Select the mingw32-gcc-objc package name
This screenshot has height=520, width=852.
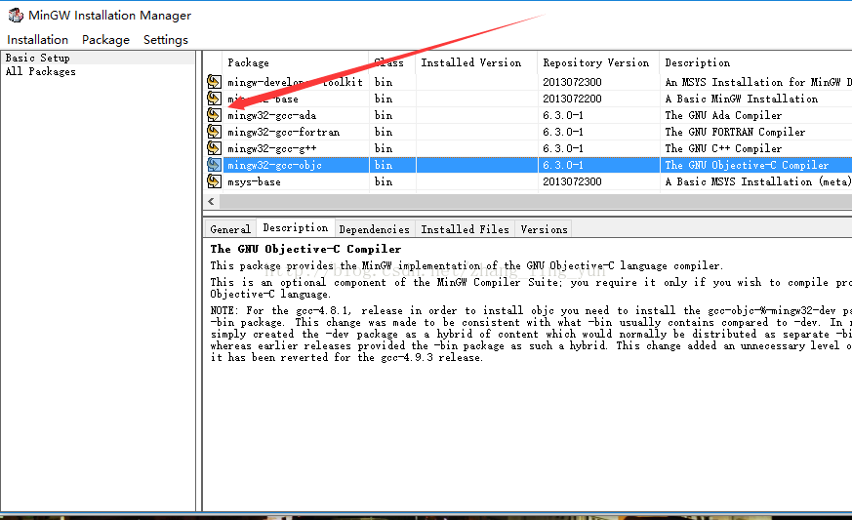coord(274,165)
